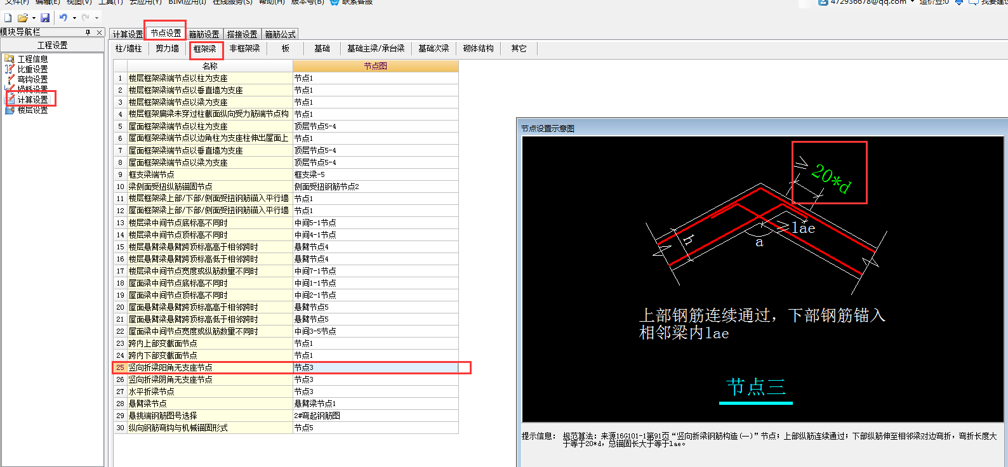Click the 比重设置 icon in the tree

10,69
